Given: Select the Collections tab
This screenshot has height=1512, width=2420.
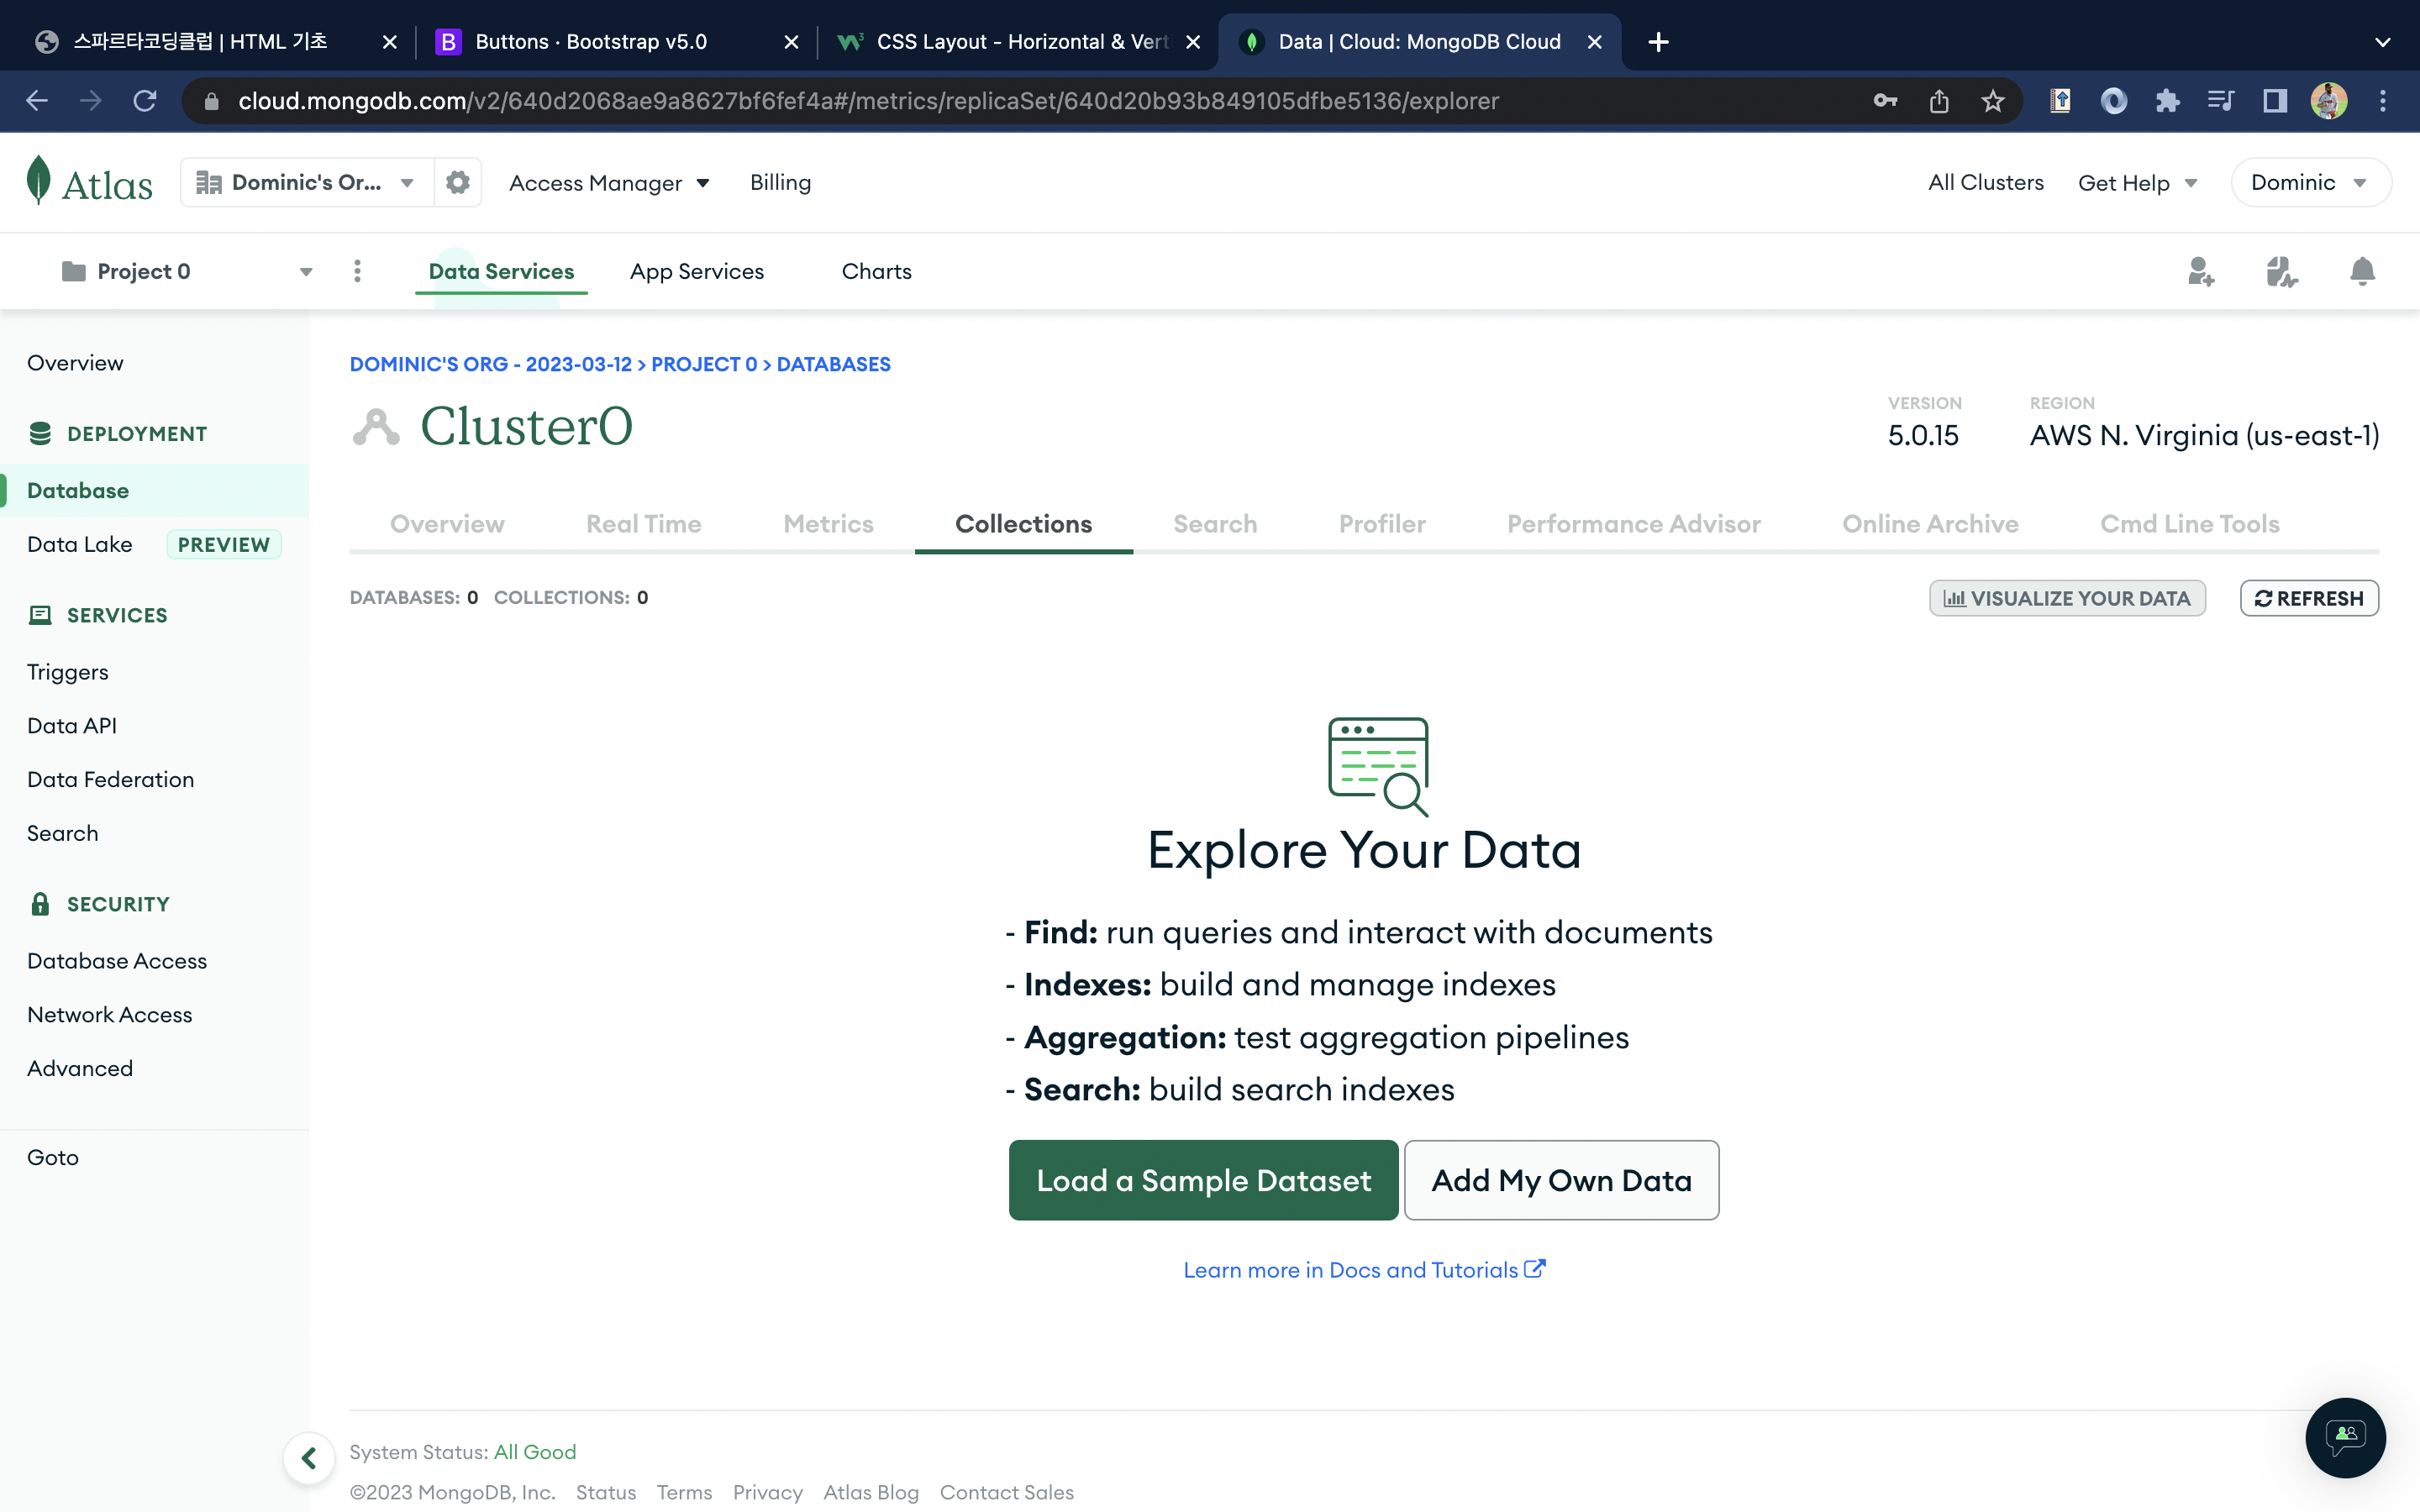Looking at the screenshot, I should (1023, 524).
